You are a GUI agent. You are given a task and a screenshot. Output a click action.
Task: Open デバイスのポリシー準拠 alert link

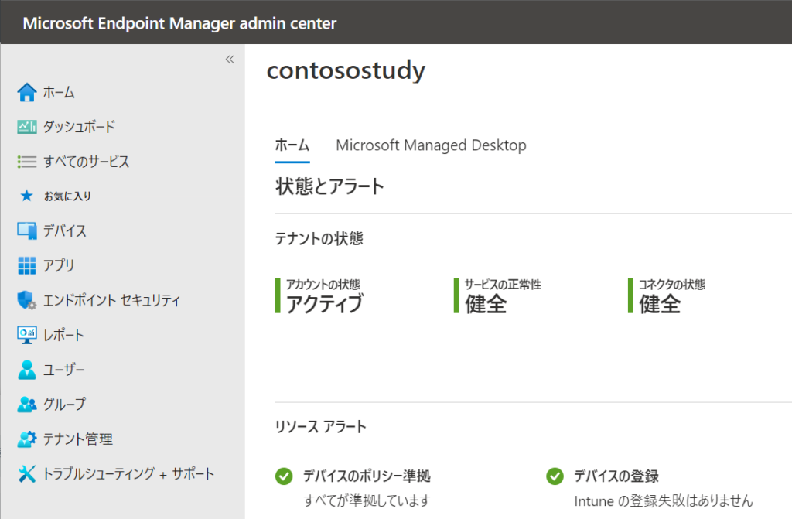click(x=367, y=476)
